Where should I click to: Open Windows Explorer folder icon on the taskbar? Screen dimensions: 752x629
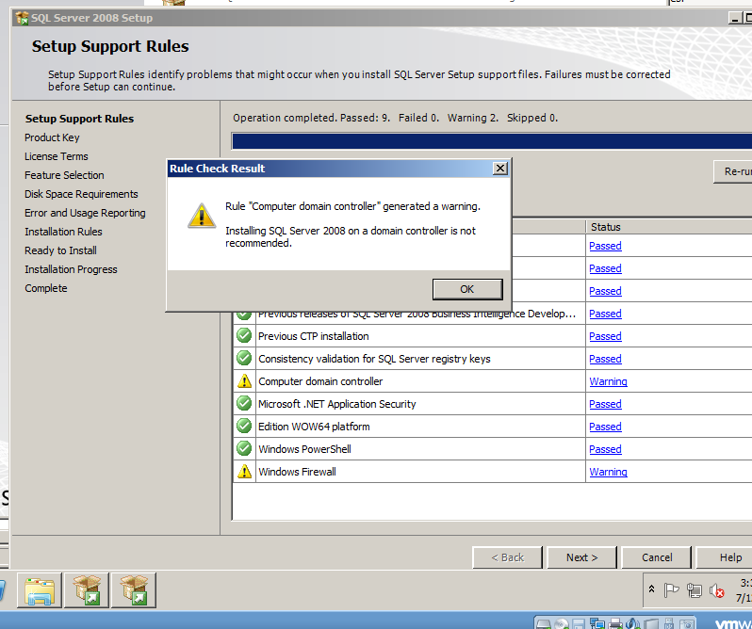tap(40, 590)
